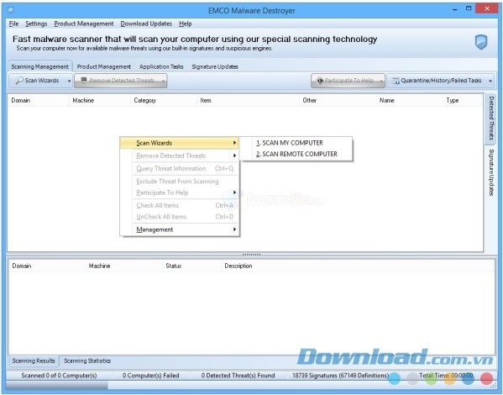Image resolution: width=503 pixels, height=395 pixels.
Task: Sort threats by the upper Machine column
Action: 100,100
